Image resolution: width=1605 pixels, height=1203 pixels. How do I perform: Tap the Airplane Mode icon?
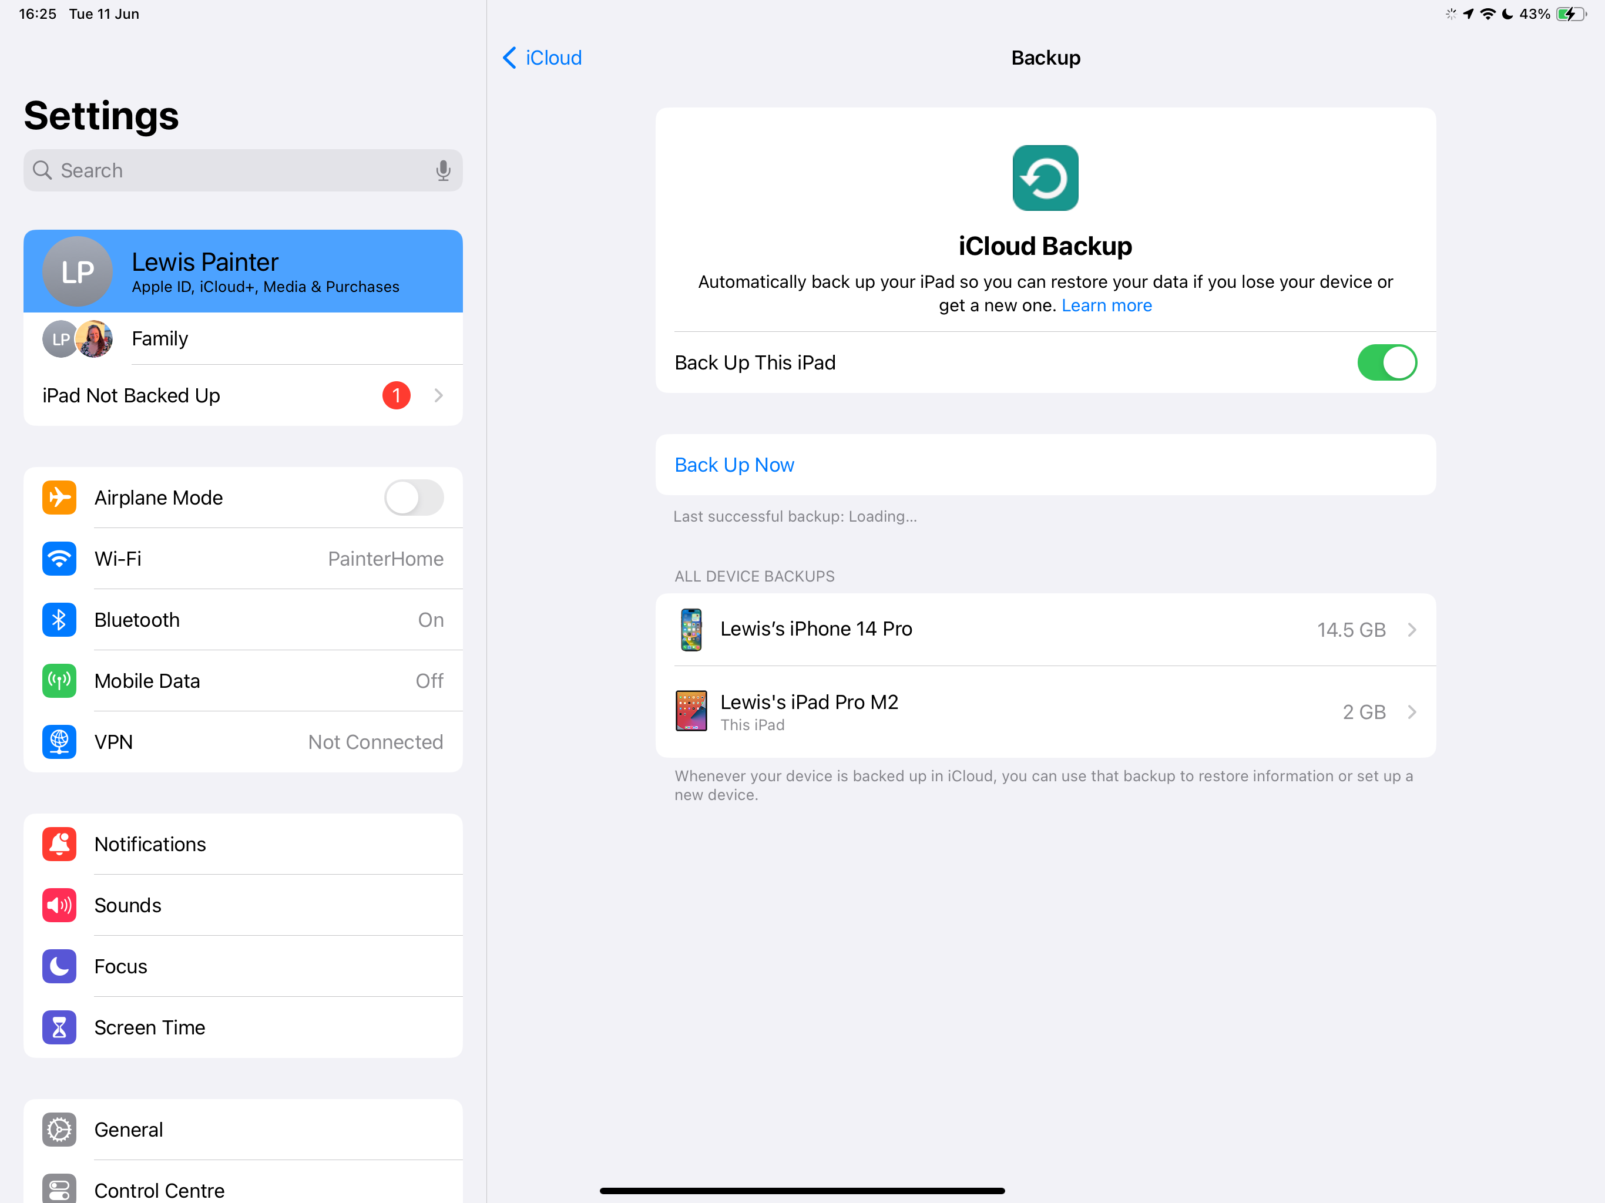[x=59, y=498]
